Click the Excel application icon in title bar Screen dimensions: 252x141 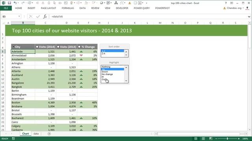[x=4, y=3]
